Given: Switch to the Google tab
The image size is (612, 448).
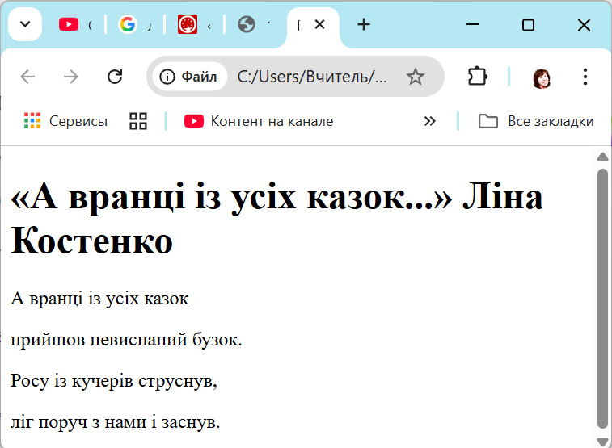Looking at the screenshot, I should pyautogui.click(x=134, y=25).
